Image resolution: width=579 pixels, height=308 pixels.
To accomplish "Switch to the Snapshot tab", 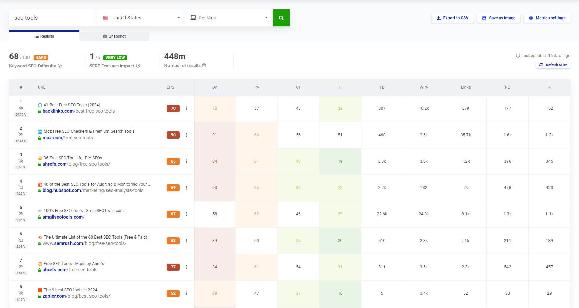I will tap(114, 36).
